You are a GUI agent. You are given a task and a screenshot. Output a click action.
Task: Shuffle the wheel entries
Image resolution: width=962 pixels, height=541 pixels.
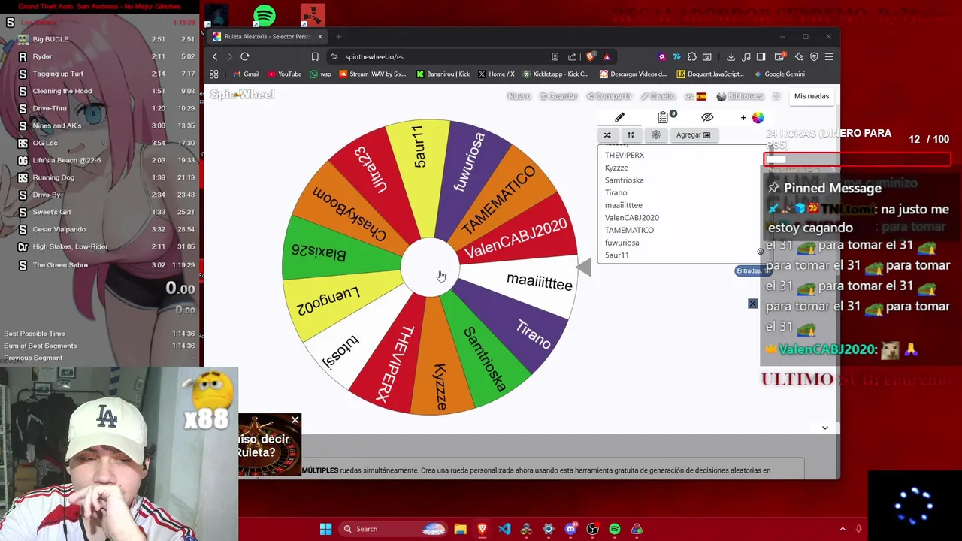pyautogui.click(x=607, y=135)
